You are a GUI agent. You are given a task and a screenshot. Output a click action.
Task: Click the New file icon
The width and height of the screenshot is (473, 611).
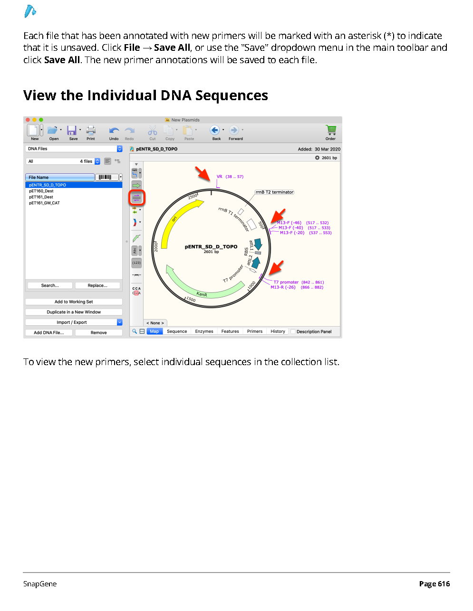click(x=33, y=130)
